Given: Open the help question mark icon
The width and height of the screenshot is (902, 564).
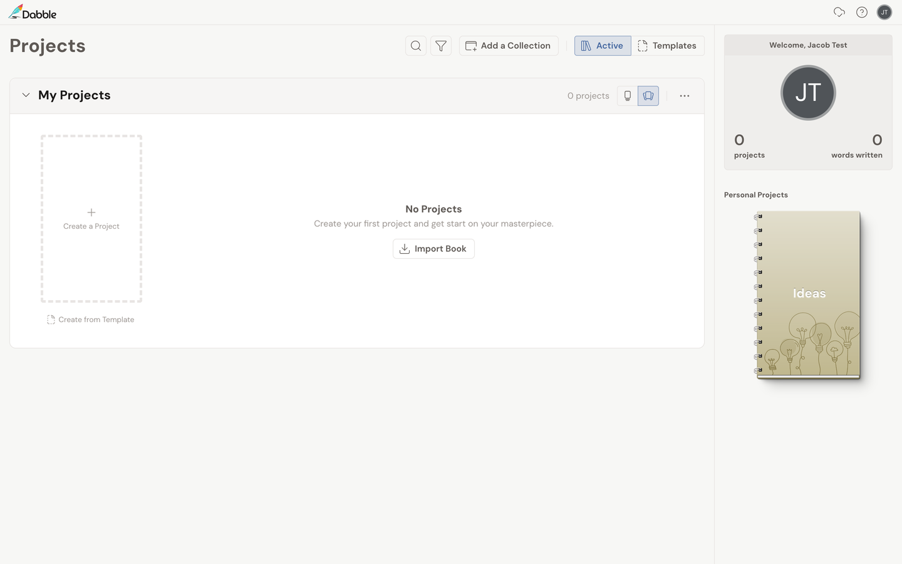Looking at the screenshot, I should (862, 12).
